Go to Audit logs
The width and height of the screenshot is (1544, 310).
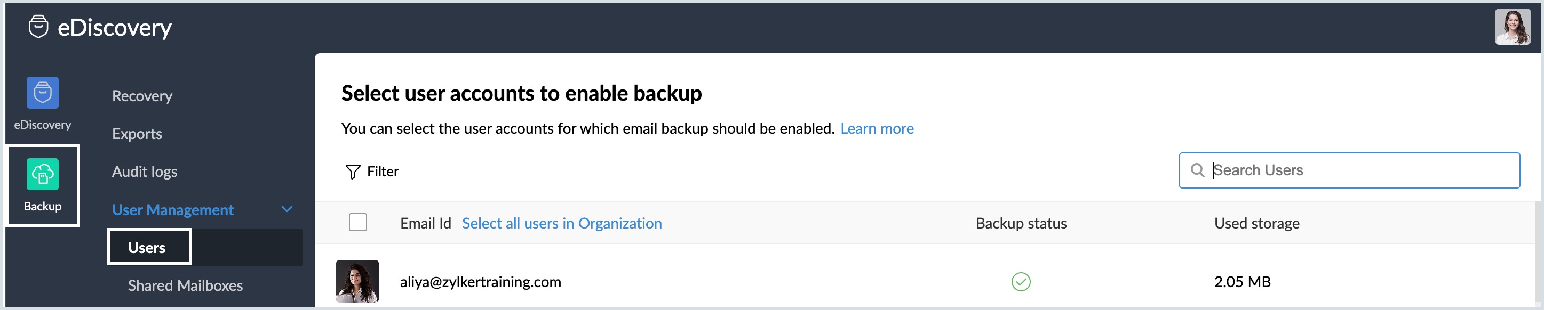coord(145,172)
